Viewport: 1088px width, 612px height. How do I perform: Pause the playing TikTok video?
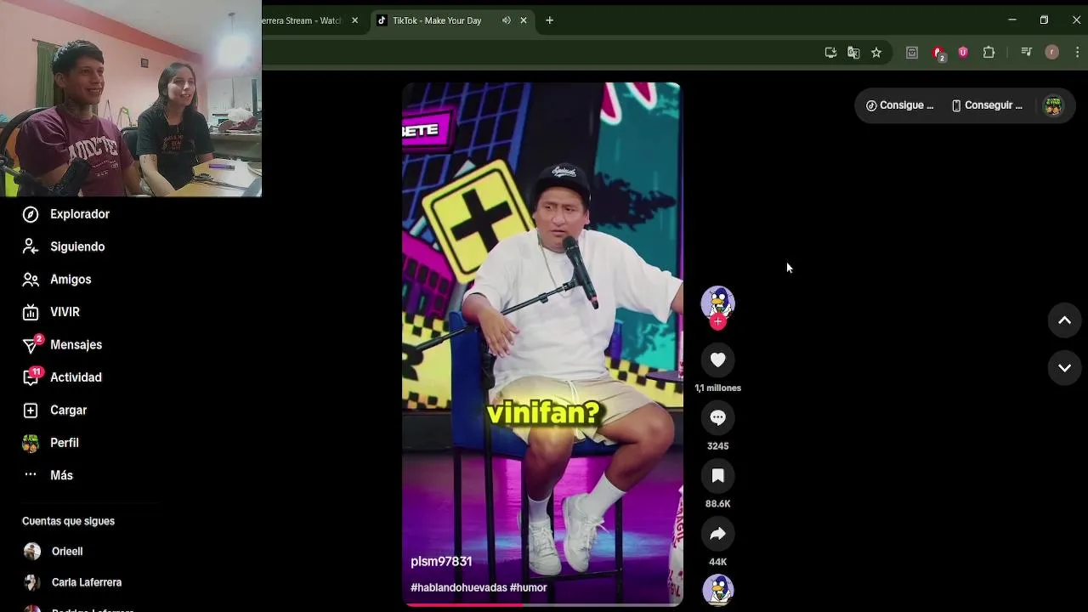tap(542, 344)
